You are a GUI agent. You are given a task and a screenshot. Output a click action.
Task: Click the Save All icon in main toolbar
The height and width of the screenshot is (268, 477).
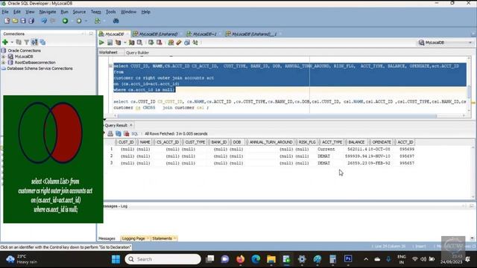pyautogui.click(x=31, y=21)
